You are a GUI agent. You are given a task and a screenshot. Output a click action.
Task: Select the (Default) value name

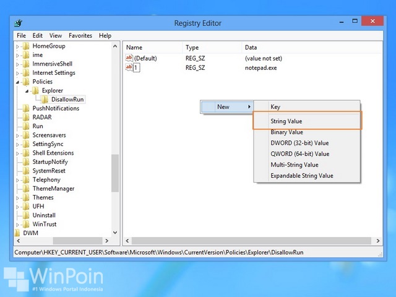(145, 58)
